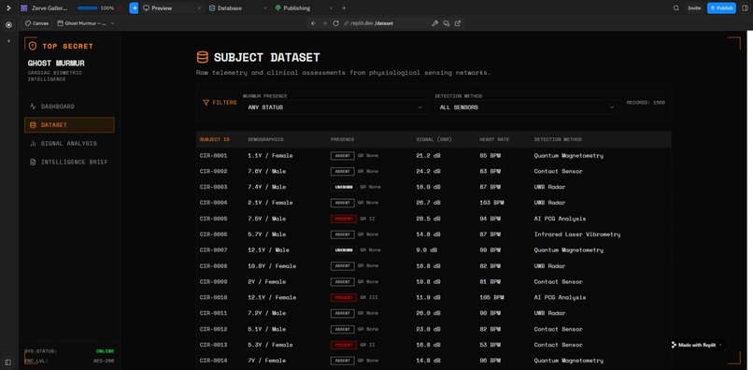Click the Made with Replit badge
The image size is (753, 370).
pyautogui.click(x=696, y=345)
